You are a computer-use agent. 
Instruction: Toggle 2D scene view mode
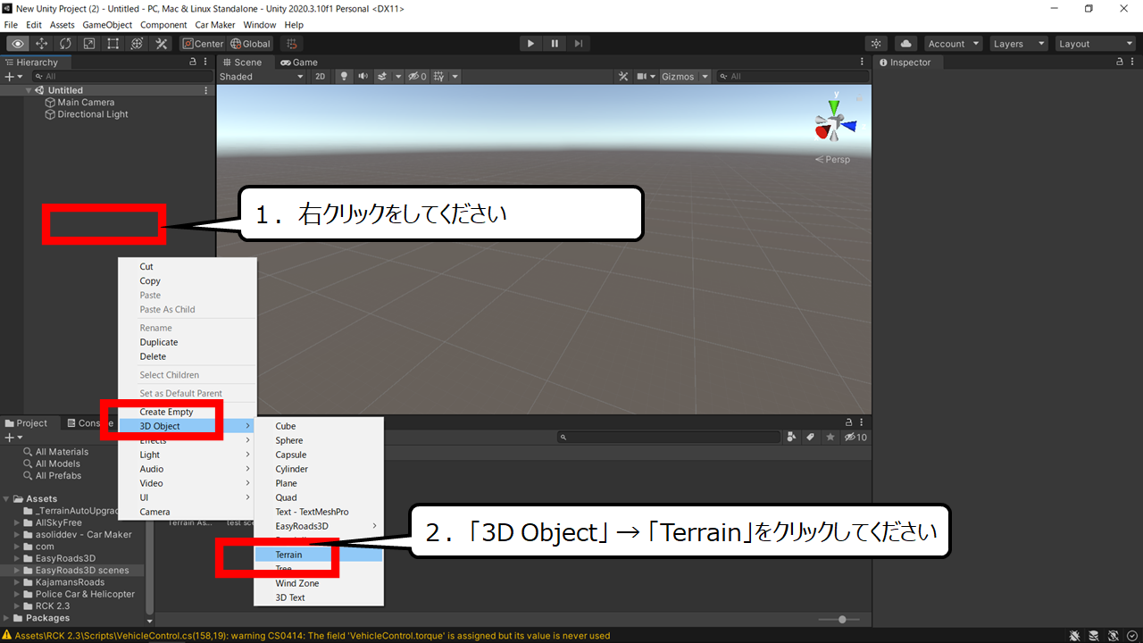321,77
